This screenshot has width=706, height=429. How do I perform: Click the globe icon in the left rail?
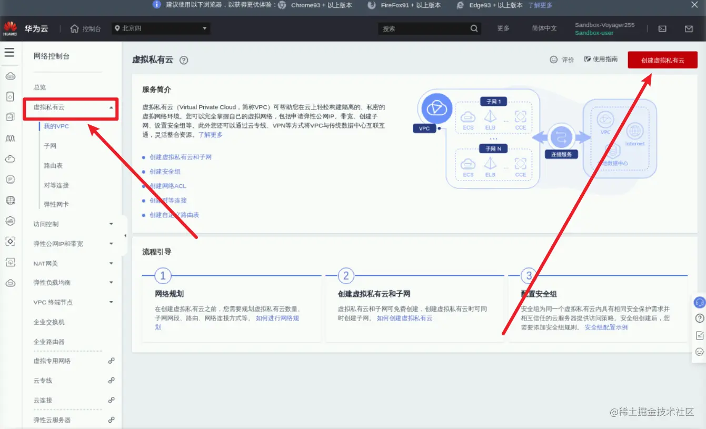click(x=10, y=201)
